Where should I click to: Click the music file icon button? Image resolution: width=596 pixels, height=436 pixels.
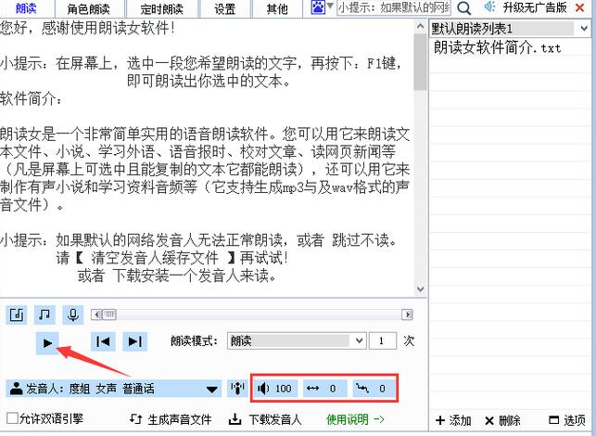(17, 314)
